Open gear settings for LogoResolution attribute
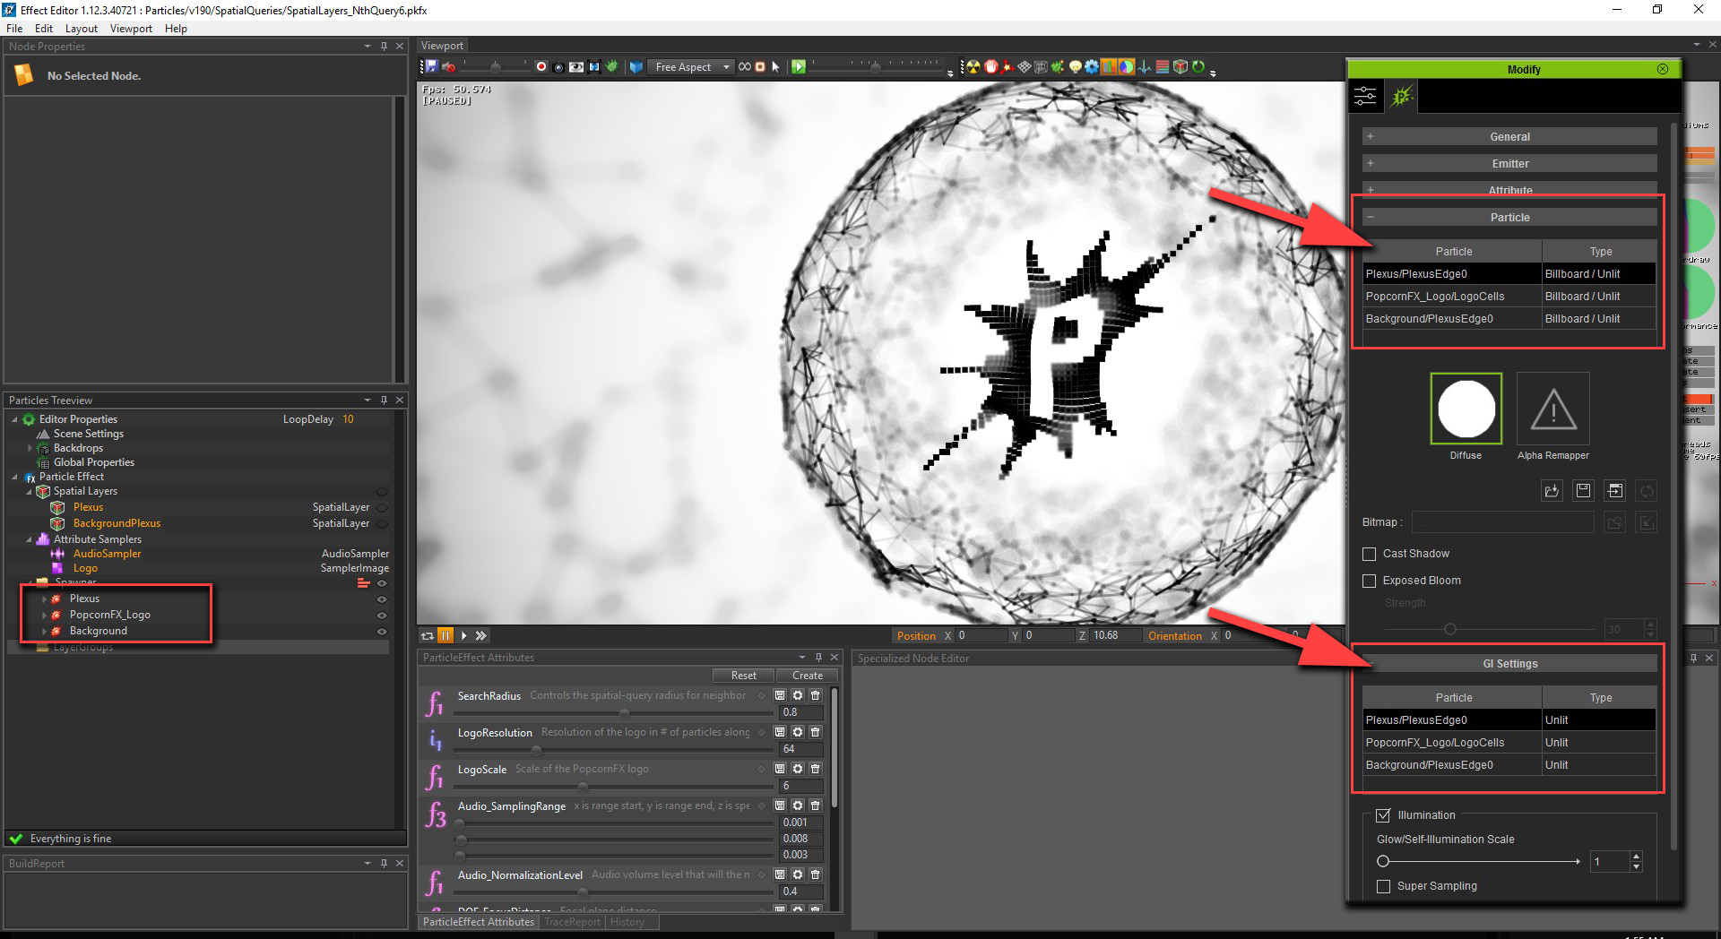 [x=798, y=732]
